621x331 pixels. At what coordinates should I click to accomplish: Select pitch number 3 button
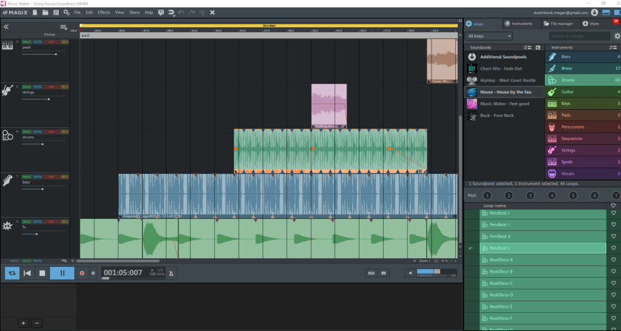point(530,195)
